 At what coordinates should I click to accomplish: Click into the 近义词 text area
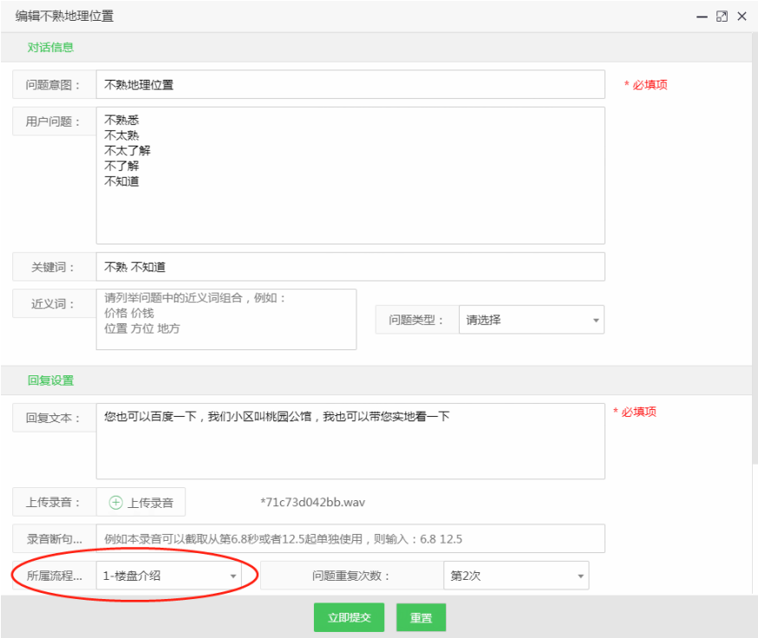click(225, 320)
